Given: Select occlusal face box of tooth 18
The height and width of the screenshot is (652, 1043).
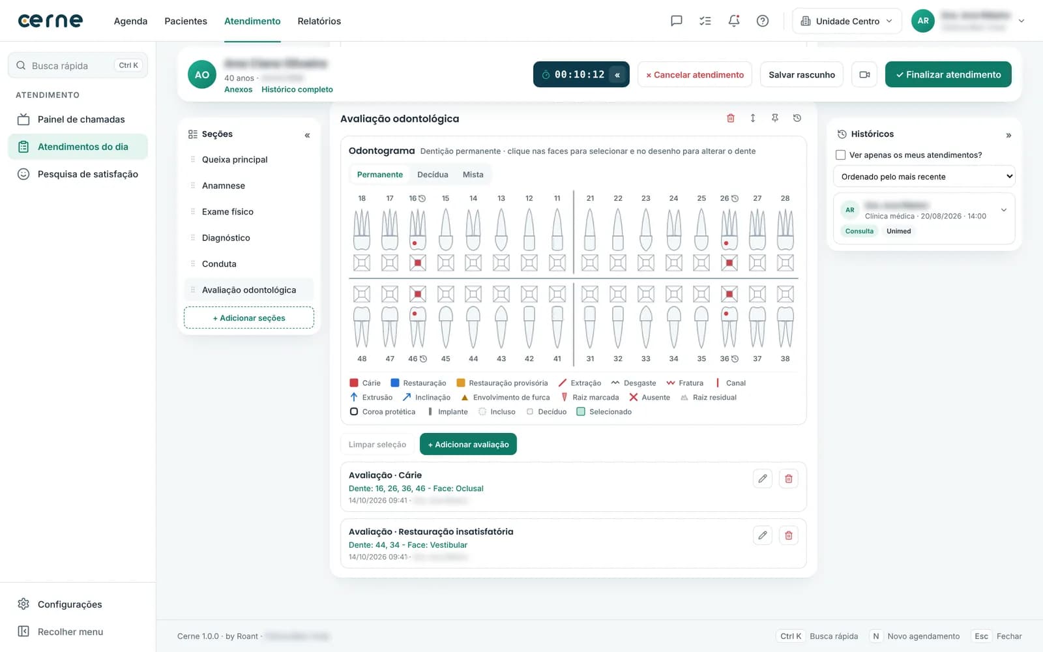Looking at the screenshot, I should point(362,263).
